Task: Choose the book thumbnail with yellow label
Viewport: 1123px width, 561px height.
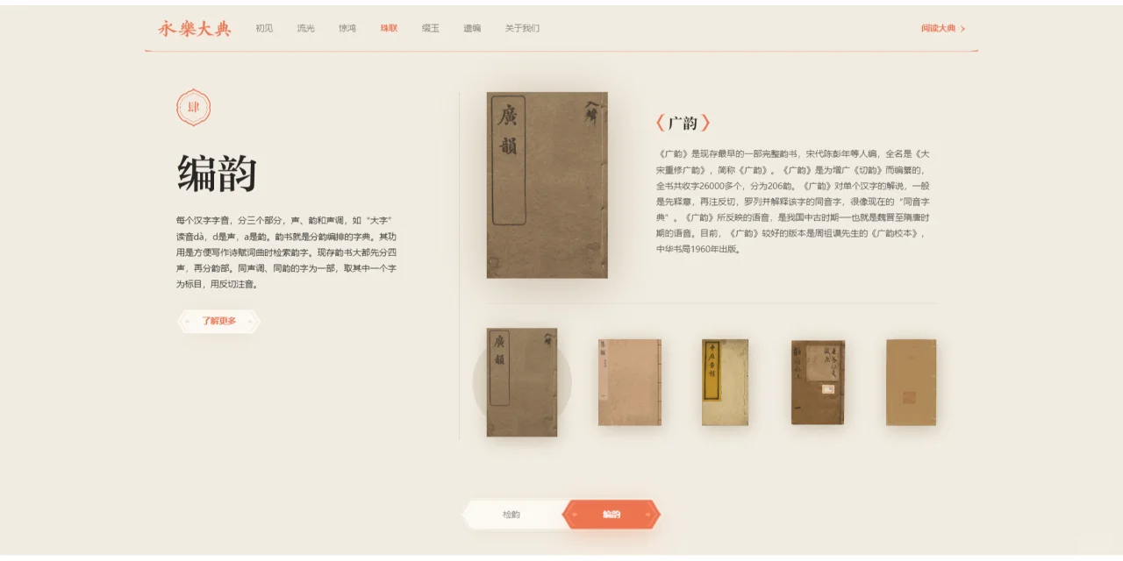Action: [x=725, y=382]
